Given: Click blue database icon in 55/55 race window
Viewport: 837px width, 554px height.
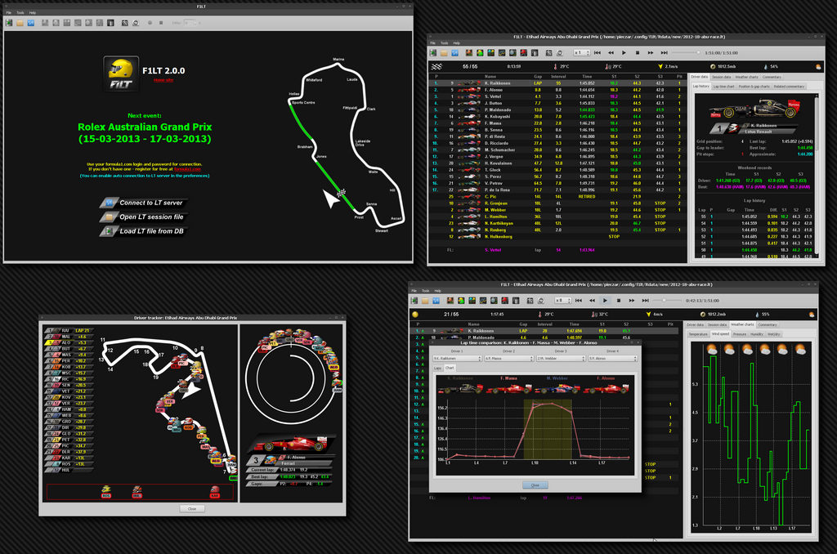Looking at the screenshot, I should coord(454,53).
